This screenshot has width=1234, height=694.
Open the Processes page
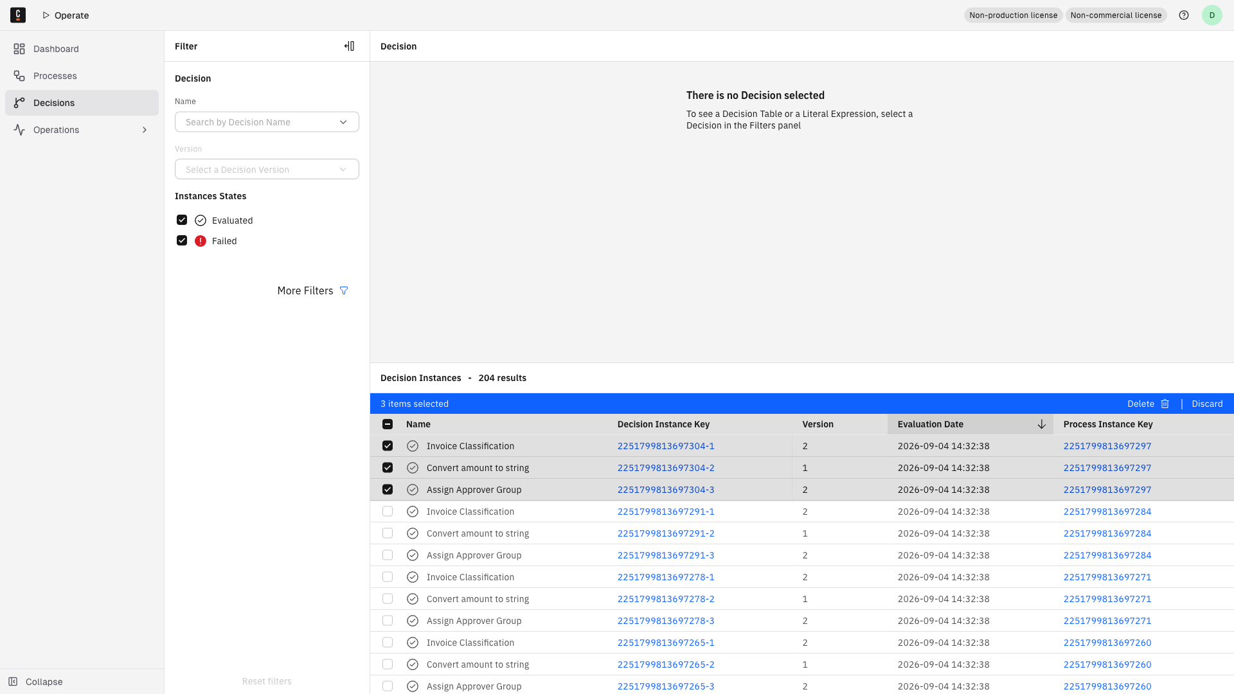[x=82, y=76]
